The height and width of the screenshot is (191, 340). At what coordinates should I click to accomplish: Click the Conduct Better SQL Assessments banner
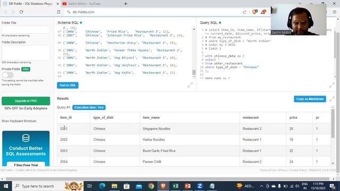click(26, 149)
